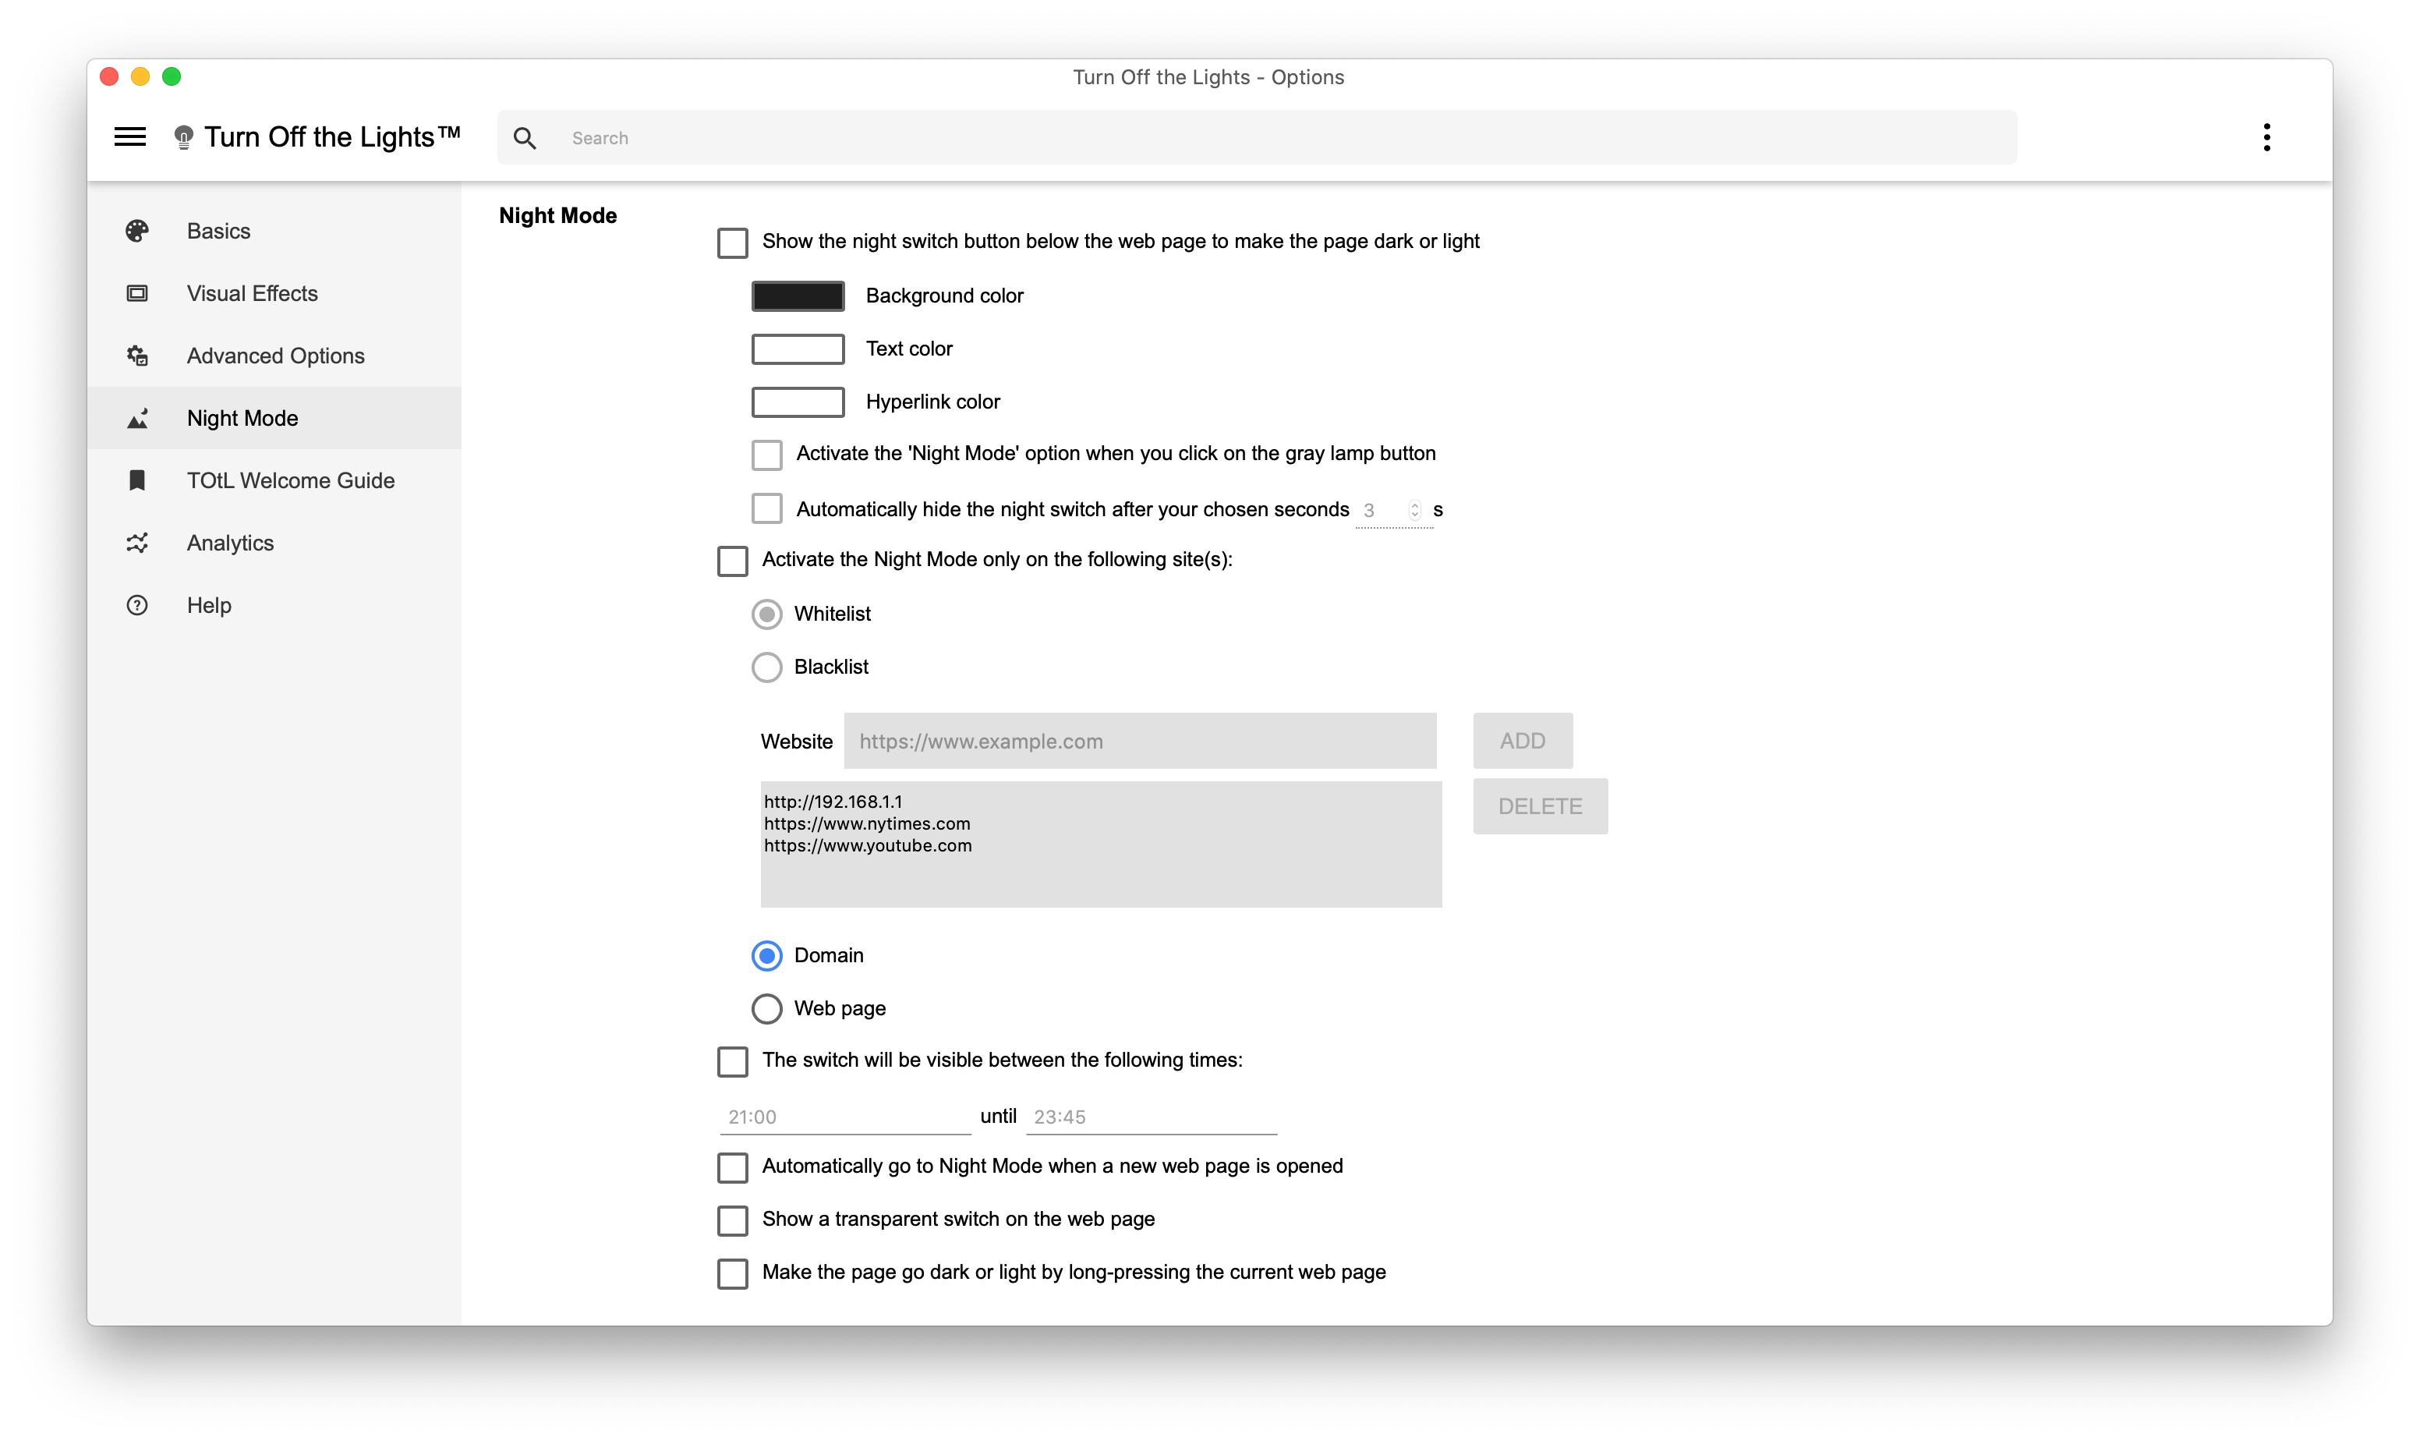The image size is (2420, 1441).
Task: Choose the Web page radio option
Action: (x=766, y=1009)
